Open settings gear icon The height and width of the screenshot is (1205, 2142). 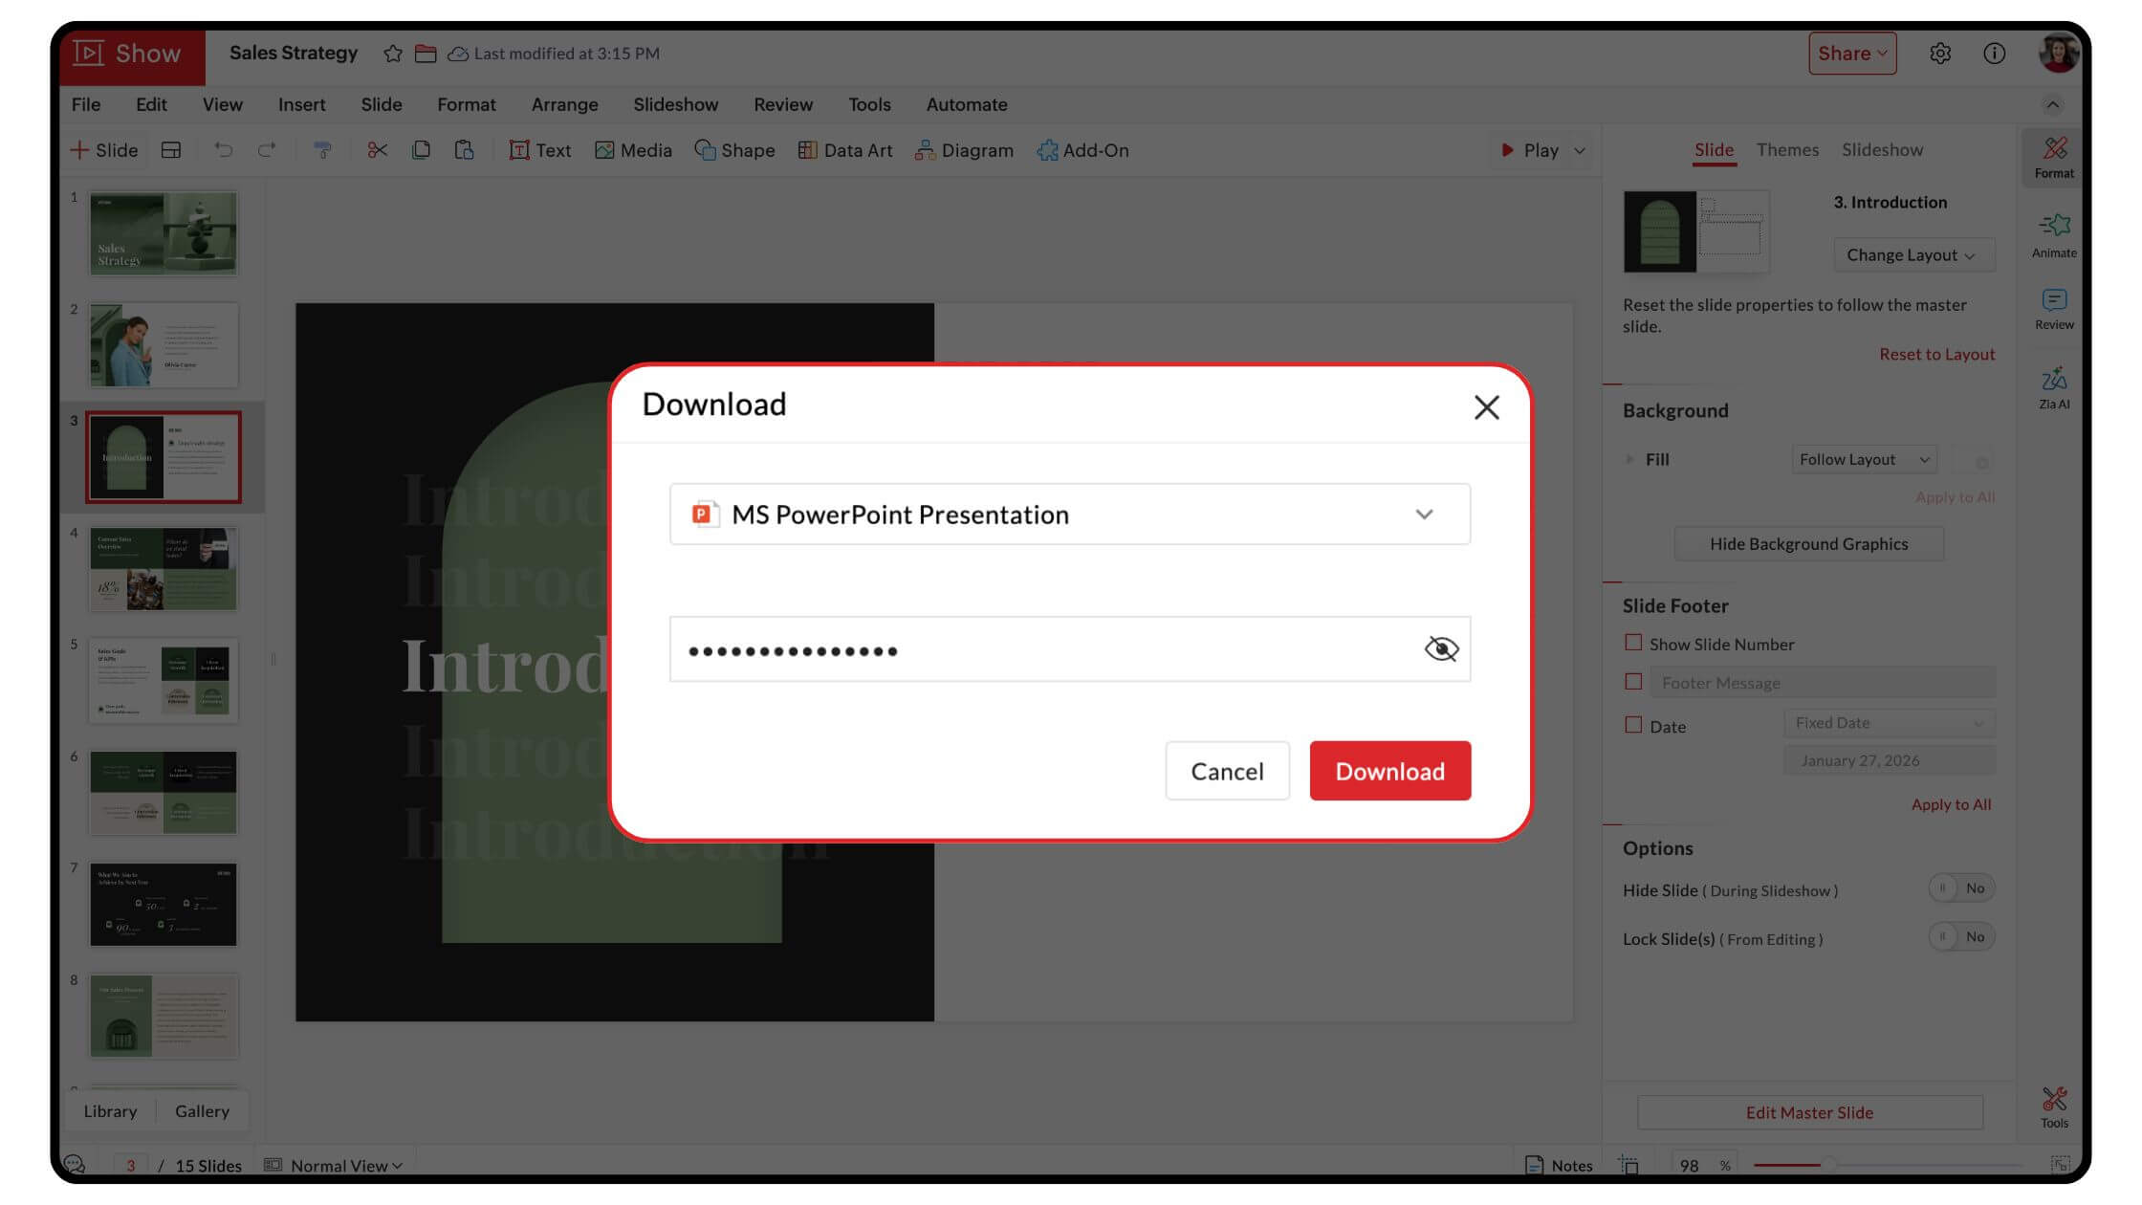point(1939,54)
